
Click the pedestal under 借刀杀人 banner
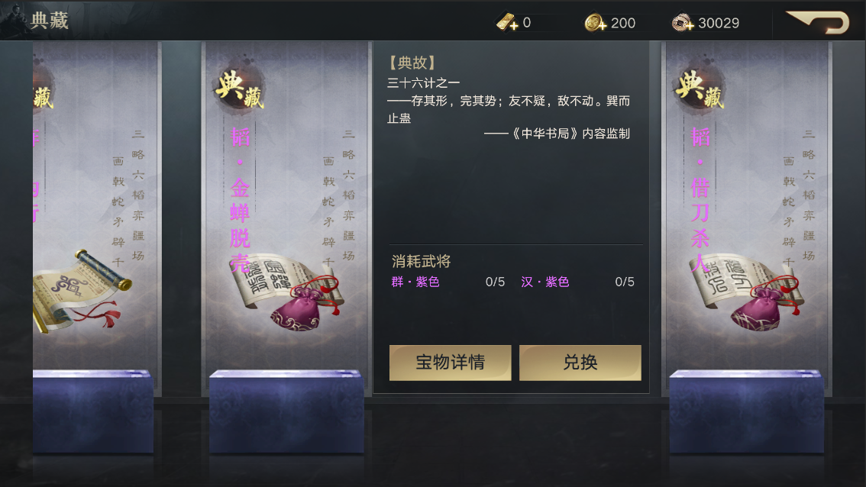point(747,412)
